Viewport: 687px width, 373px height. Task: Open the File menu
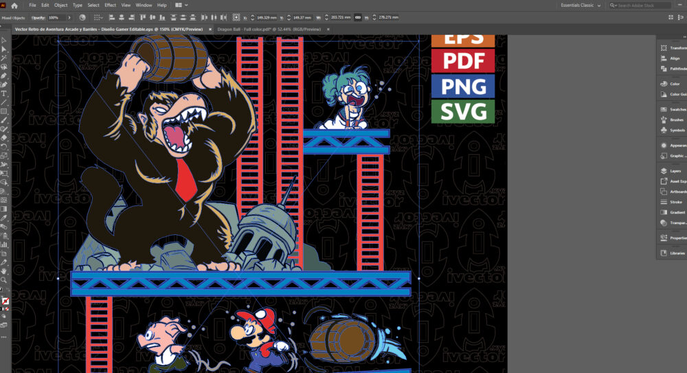click(32, 5)
